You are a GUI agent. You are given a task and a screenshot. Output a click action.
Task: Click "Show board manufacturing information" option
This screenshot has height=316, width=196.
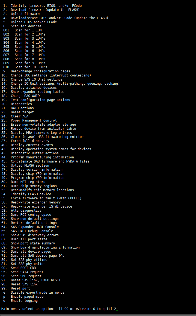pos(45,247)
